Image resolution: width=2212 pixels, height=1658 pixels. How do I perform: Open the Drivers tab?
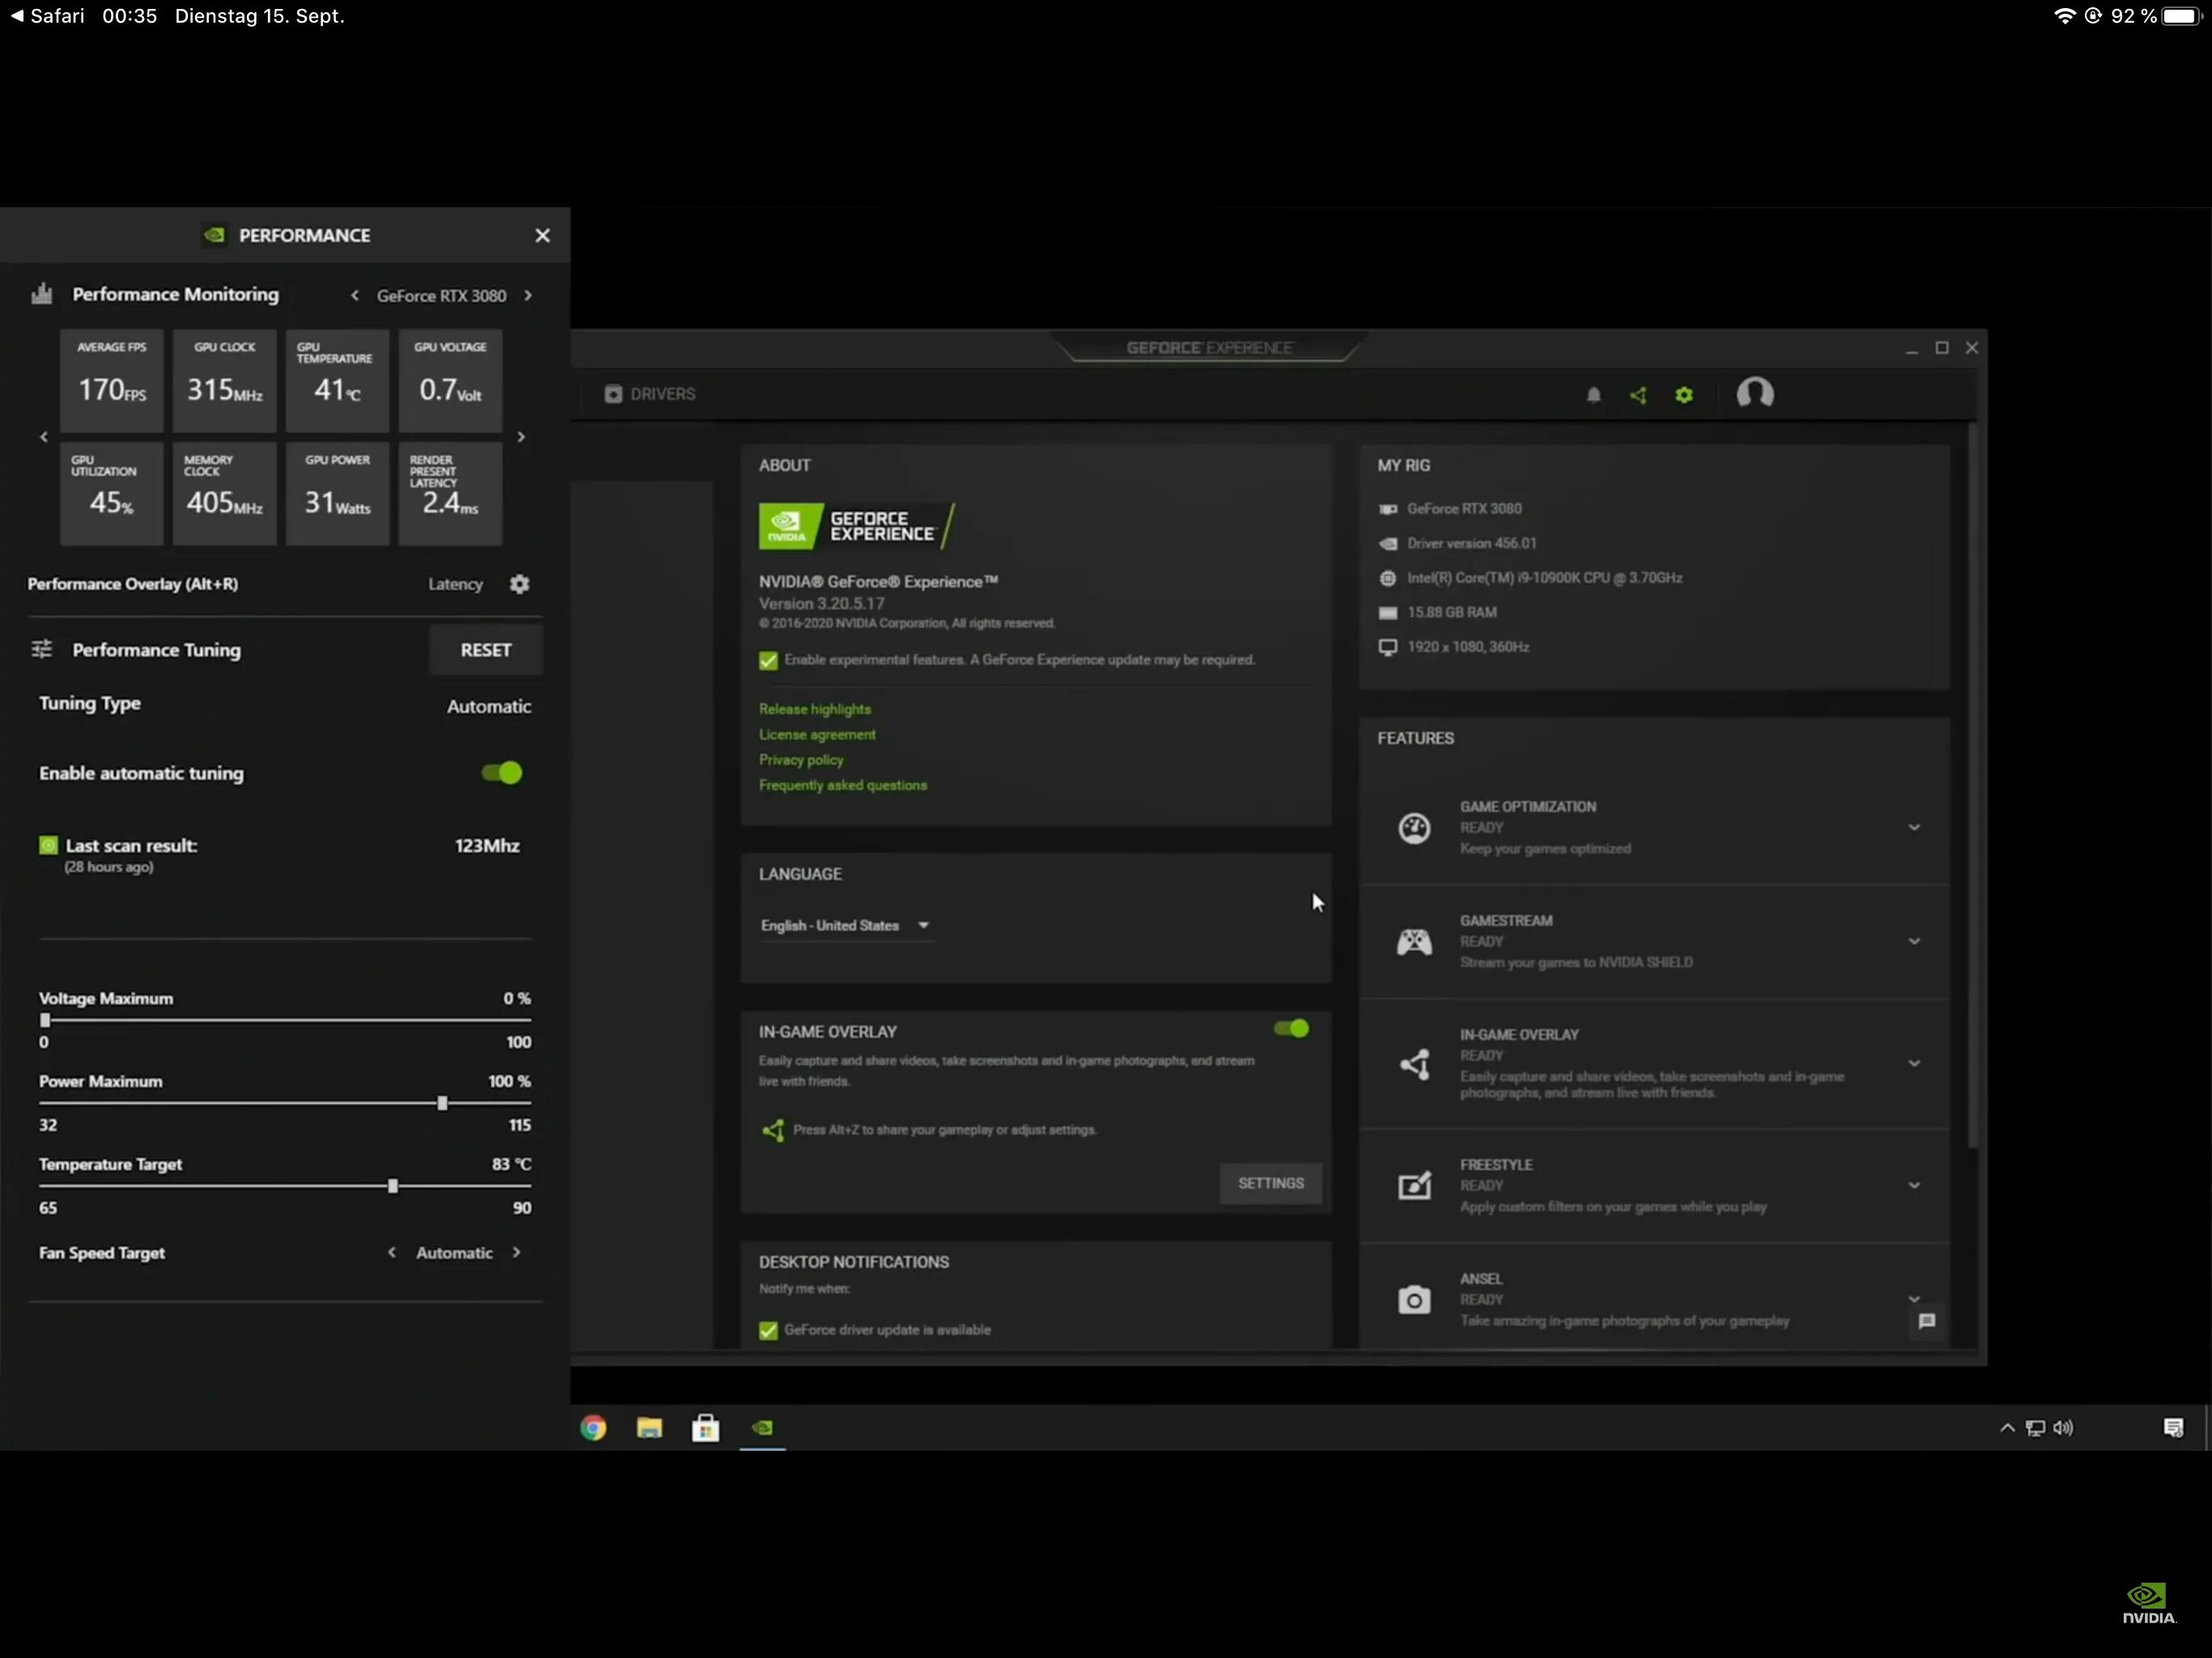pyautogui.click(x=650, y=394)
